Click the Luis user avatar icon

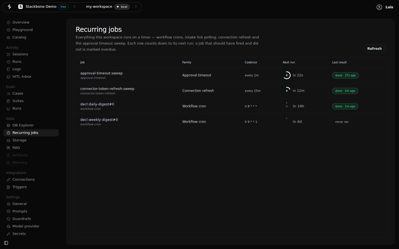point(379,7)
